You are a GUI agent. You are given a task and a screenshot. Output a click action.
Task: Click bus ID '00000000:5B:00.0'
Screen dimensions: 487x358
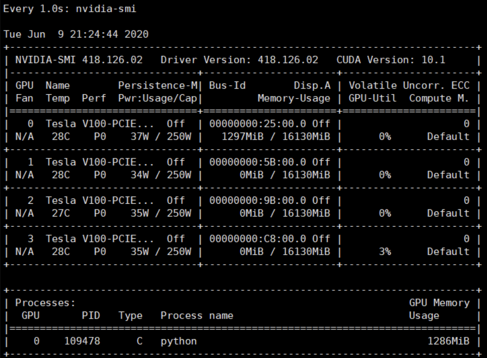(257, 162)
